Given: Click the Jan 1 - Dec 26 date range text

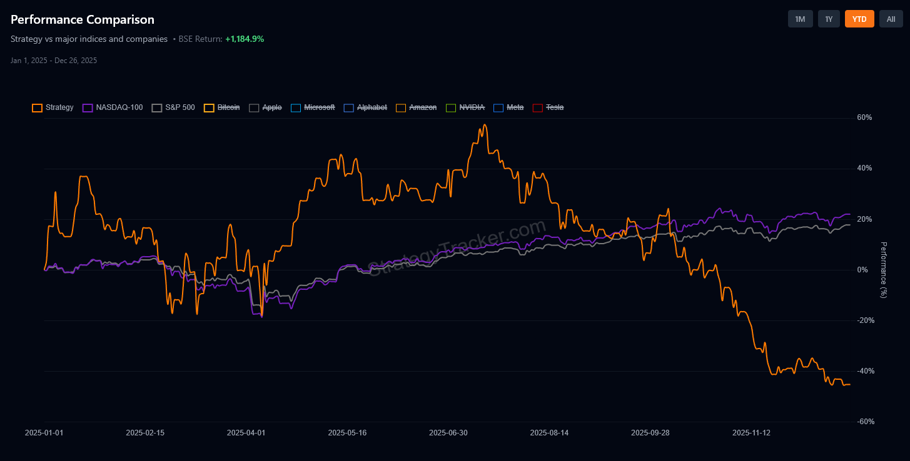Looking at the screenshot, I should [x=54, y=60].
